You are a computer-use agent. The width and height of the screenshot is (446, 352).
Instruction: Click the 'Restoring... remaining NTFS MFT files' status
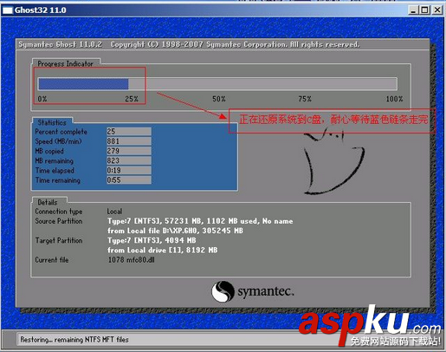tap(74, 340)
